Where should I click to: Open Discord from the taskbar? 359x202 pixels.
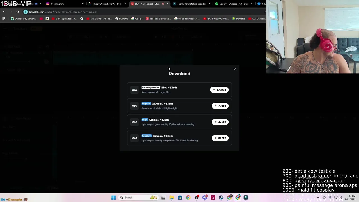pyautogui.click(x=204, y=198)
